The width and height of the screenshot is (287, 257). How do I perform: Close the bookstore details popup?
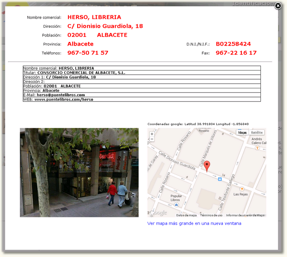pos(278,6)
